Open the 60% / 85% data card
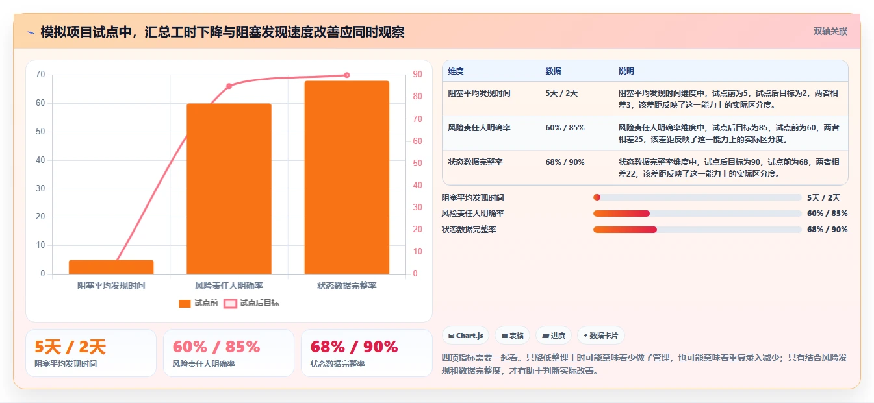 tap(229, 353)
